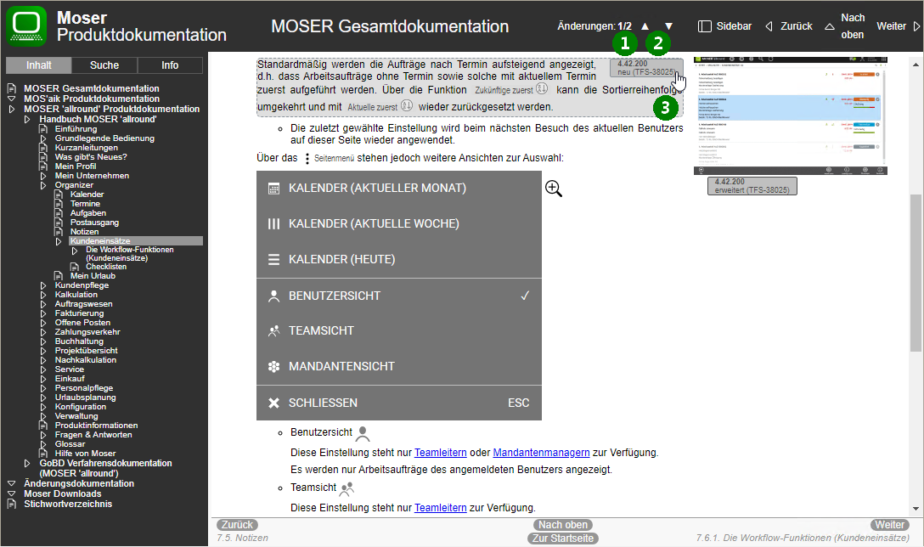This screenshot has width=924, height=547.
Task: Click the document icon beside Termine
Action: pos(59,204)
